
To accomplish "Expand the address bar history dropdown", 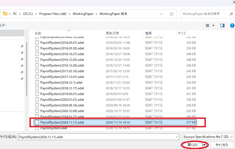I will (x=162, y=14).
